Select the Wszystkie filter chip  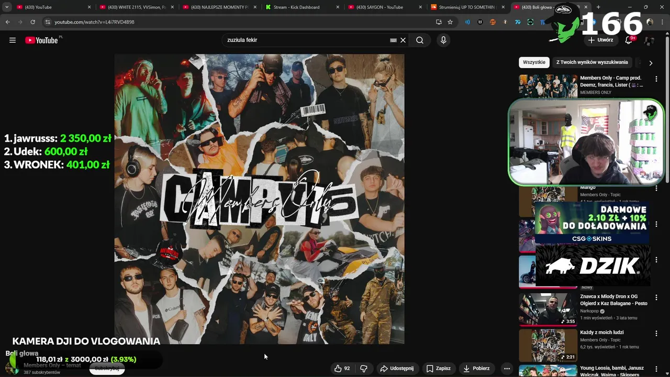pos(534,62)
